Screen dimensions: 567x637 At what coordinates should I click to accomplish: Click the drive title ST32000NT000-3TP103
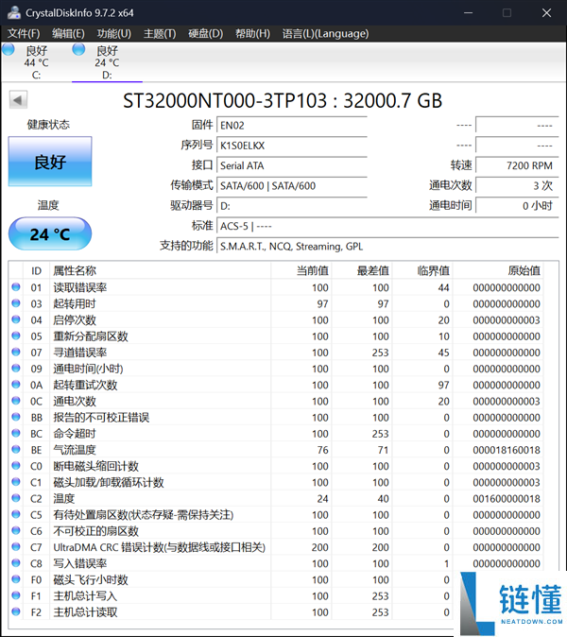pos(225,101)
